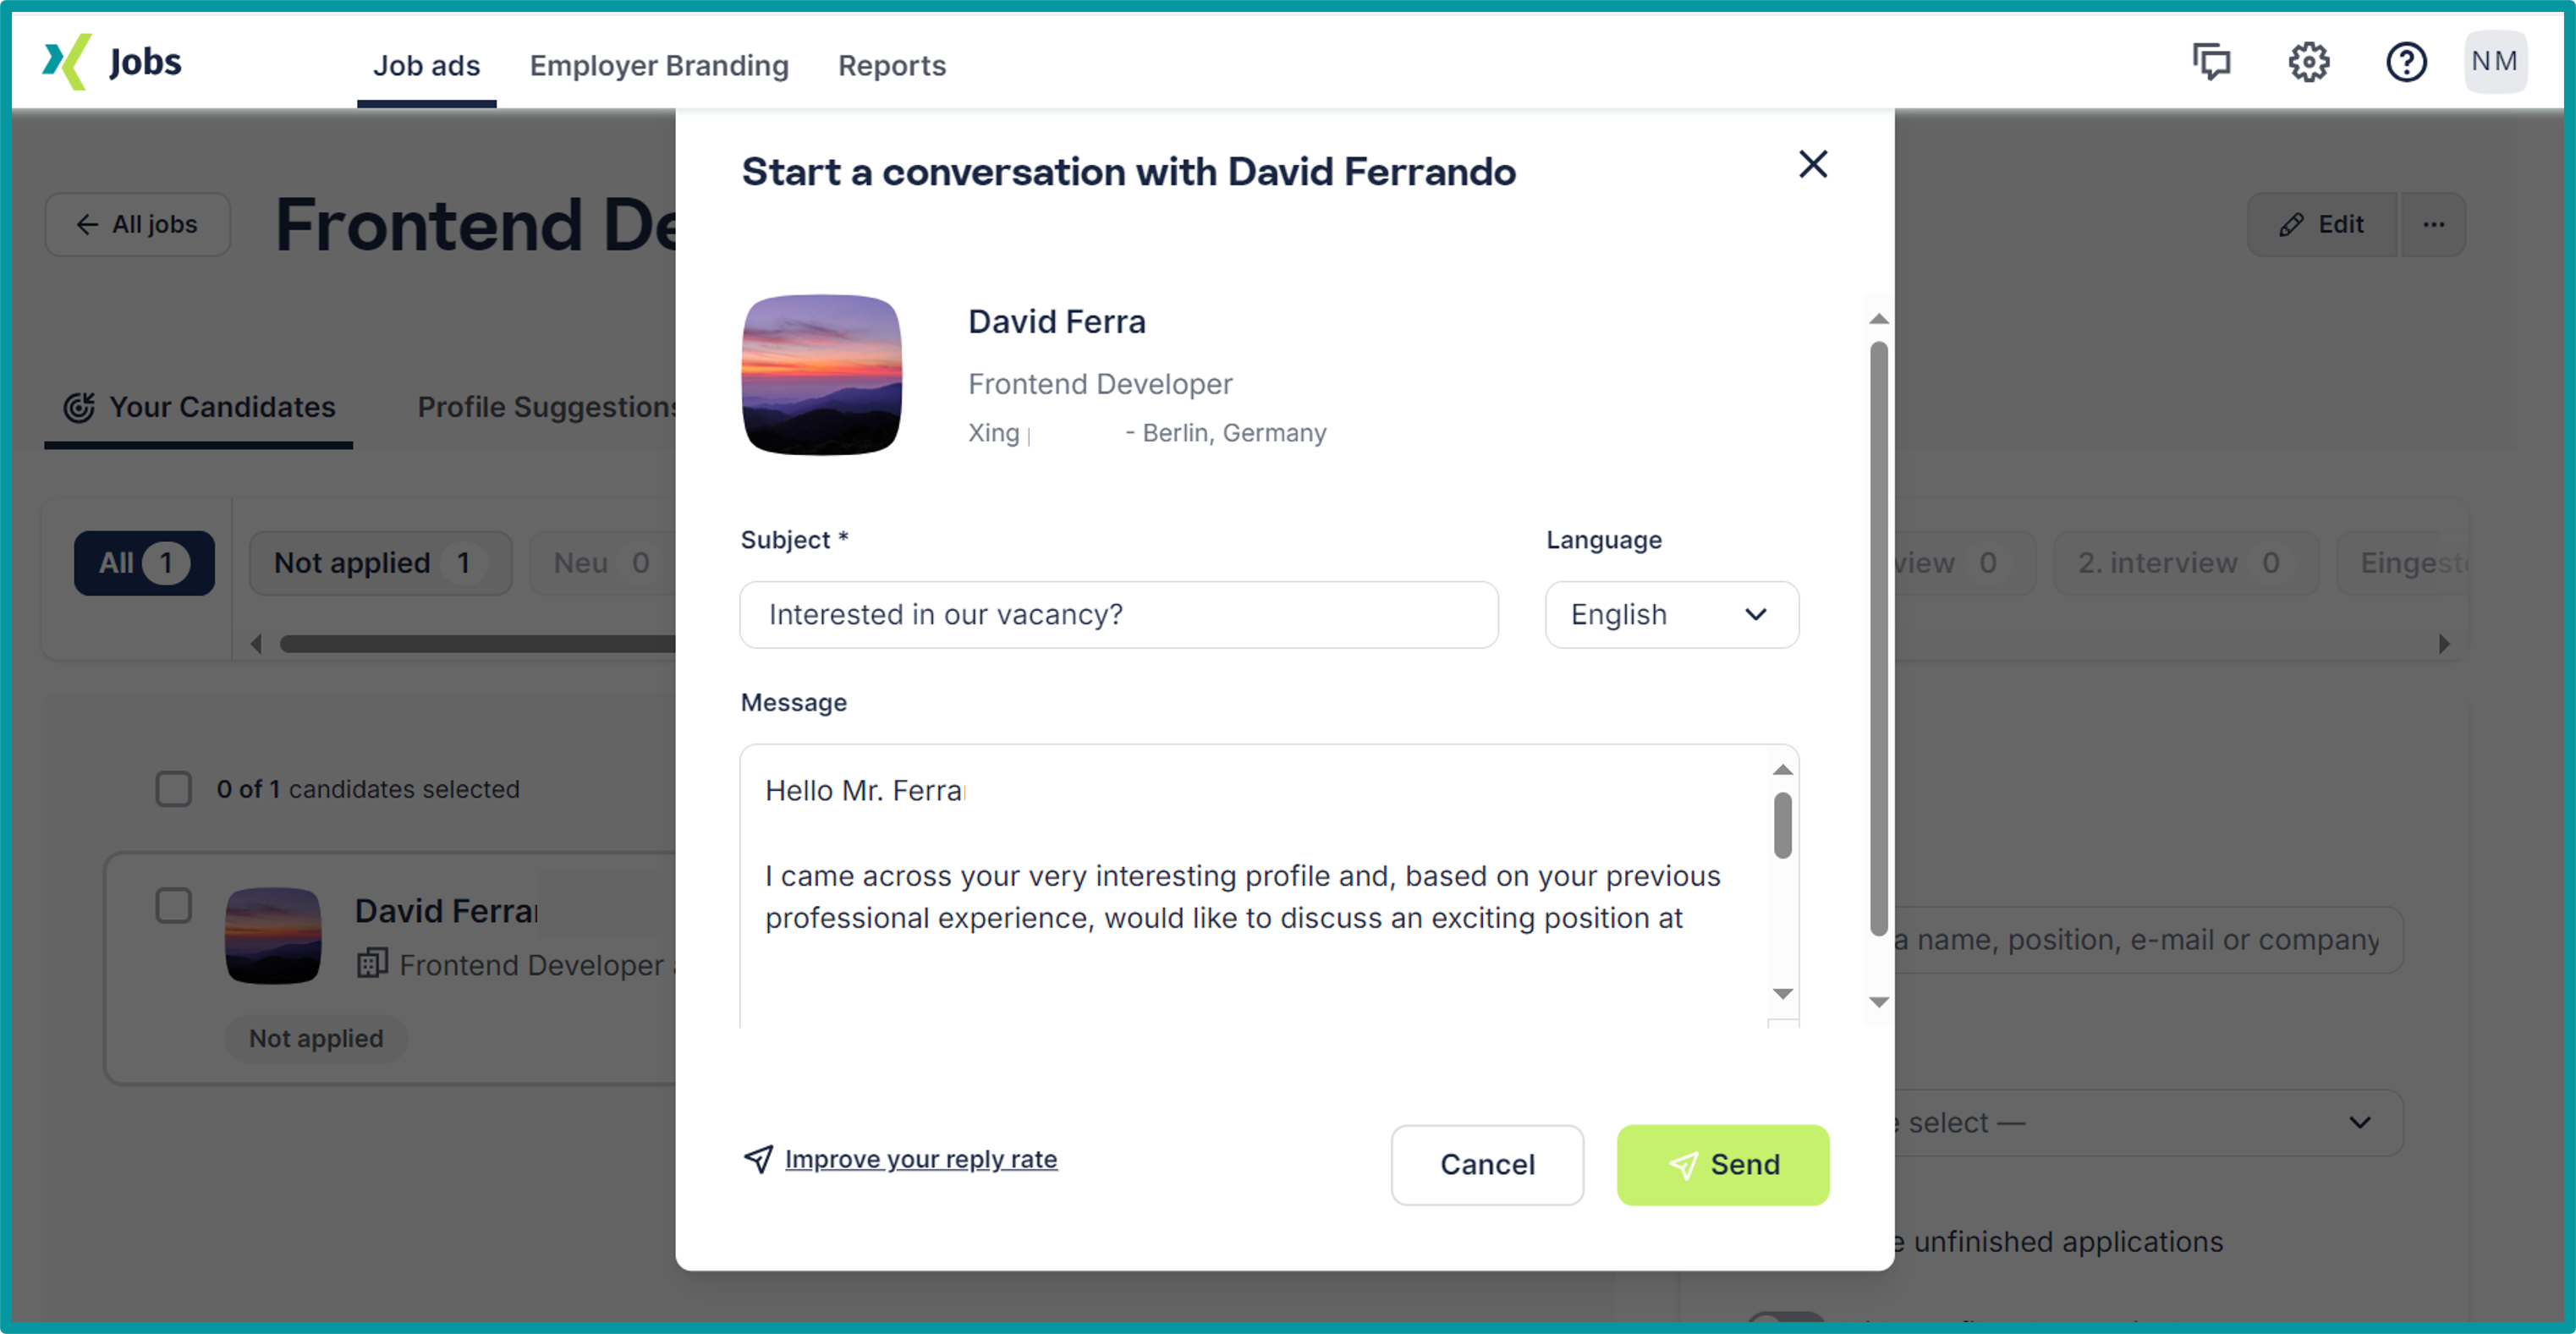Open the Language dropdown set to English

point(1671,615)
